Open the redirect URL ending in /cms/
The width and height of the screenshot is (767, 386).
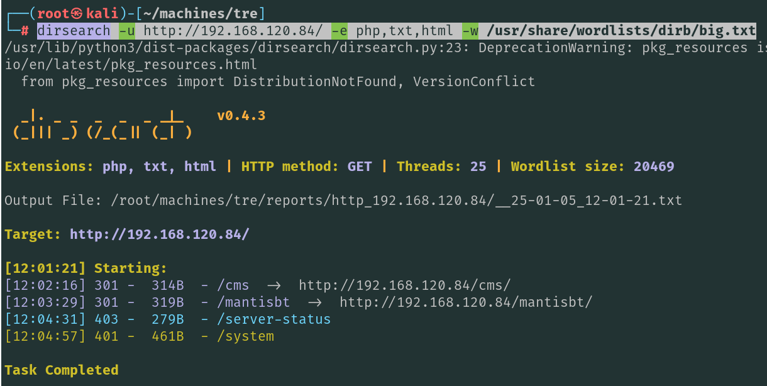[405, 285]
